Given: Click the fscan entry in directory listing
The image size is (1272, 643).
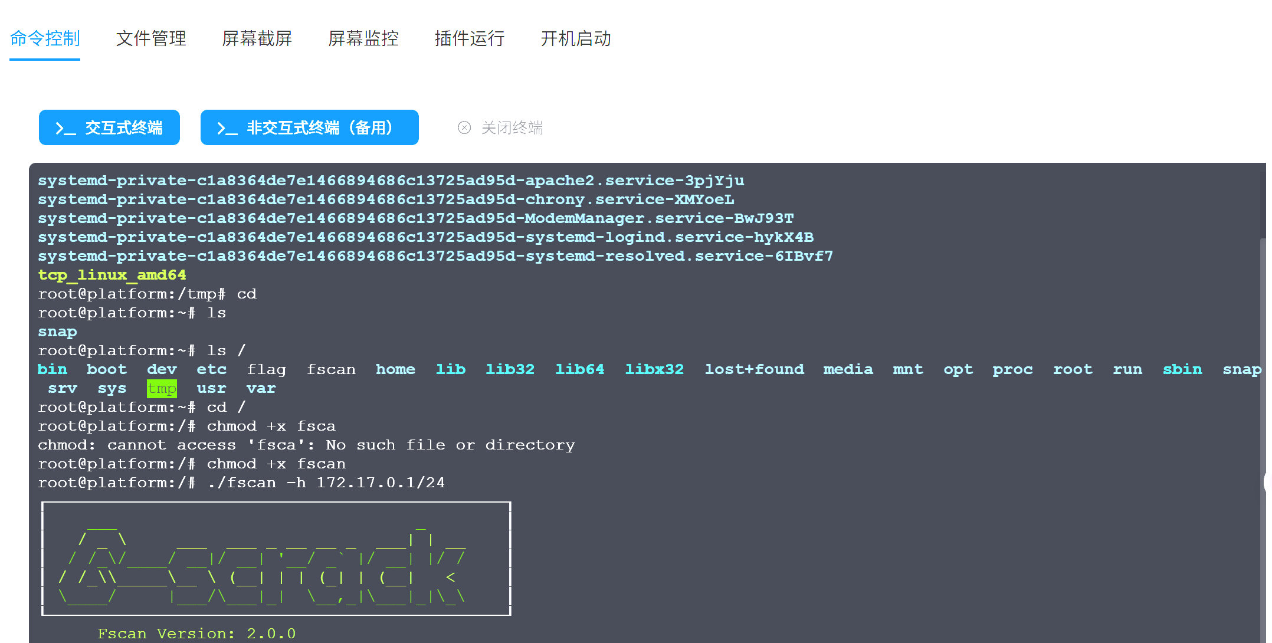Looking at the screenshot, I should pyautogui.click(x=331, y=369).
